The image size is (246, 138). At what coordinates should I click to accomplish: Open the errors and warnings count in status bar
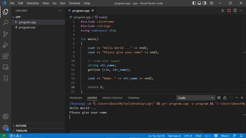pyautogui.click(x=15, y=136)
